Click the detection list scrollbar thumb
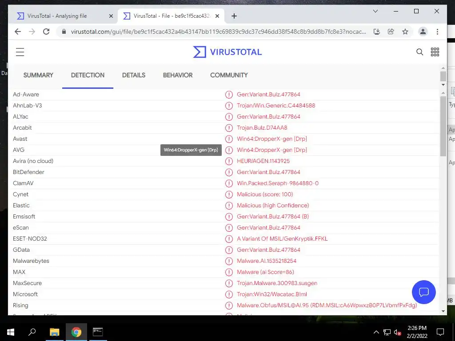455x341 pixels. click(x=443, y=126)
